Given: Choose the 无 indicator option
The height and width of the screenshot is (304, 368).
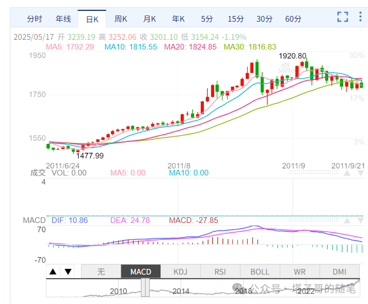Looking at the screenshot, I should [x=101, y=271].
